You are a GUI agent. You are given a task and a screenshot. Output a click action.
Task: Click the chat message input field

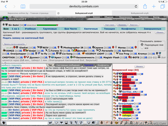coord(27,123)
